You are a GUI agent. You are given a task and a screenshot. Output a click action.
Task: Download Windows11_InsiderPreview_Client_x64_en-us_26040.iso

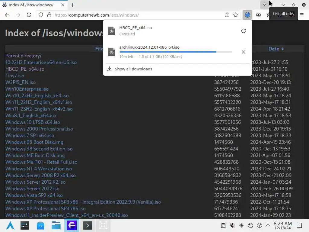pos(67,215)
